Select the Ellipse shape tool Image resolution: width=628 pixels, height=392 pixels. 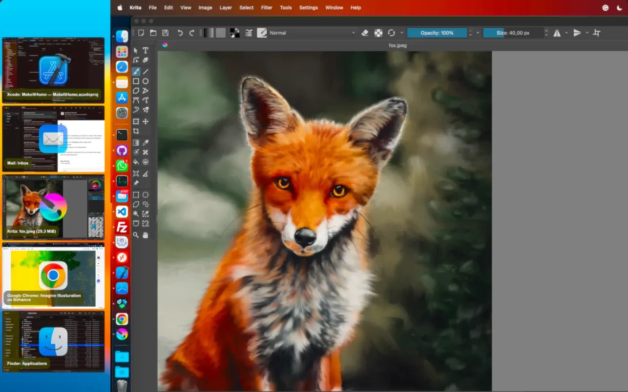click(x=146, y=81)
